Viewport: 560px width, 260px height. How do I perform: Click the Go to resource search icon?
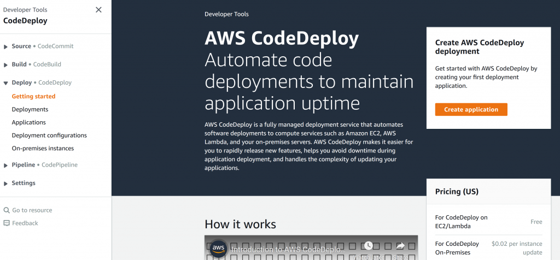click(x=7, y=210)
